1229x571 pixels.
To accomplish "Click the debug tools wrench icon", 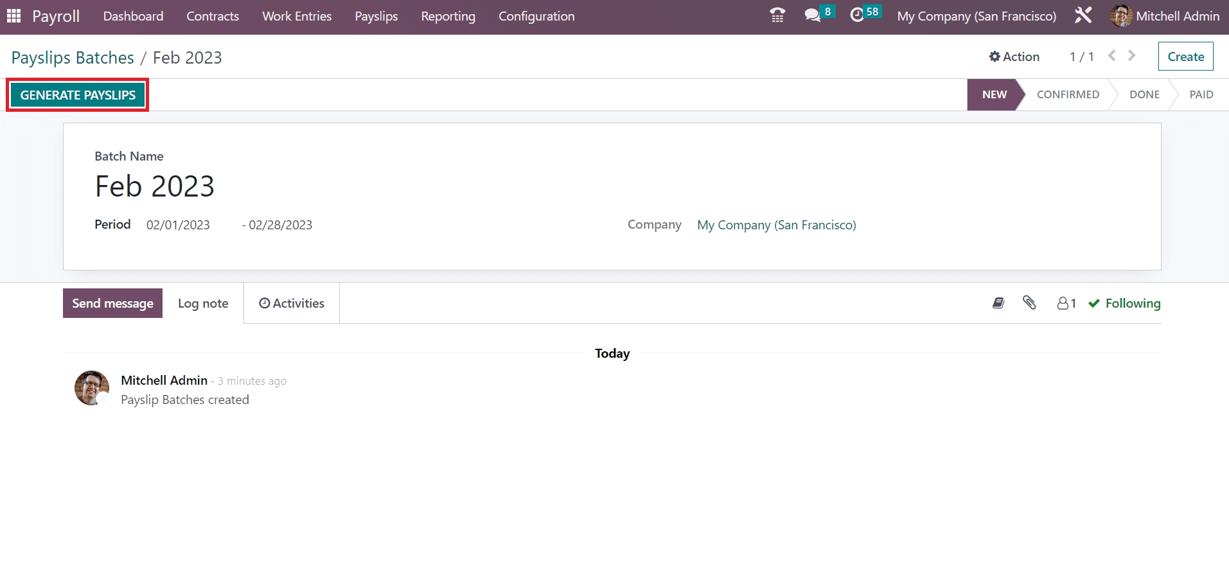I will click(1083, 15).
